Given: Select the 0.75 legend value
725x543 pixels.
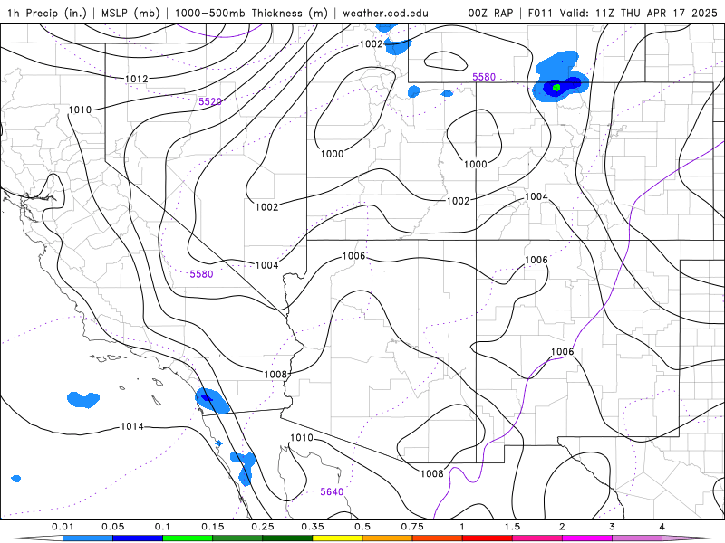Looking at the screenshot, I should click(x=412, y=527).
